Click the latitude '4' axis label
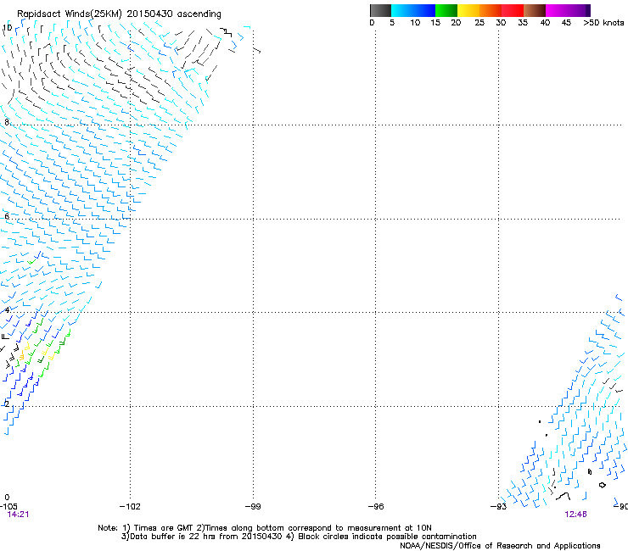 (x=7, y=310)
